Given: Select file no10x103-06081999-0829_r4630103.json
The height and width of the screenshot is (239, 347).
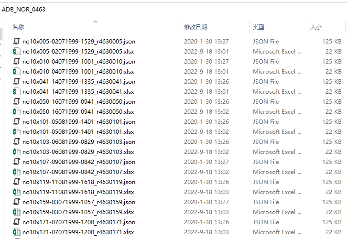Looking at the screenshot, I should pos(79,141).
